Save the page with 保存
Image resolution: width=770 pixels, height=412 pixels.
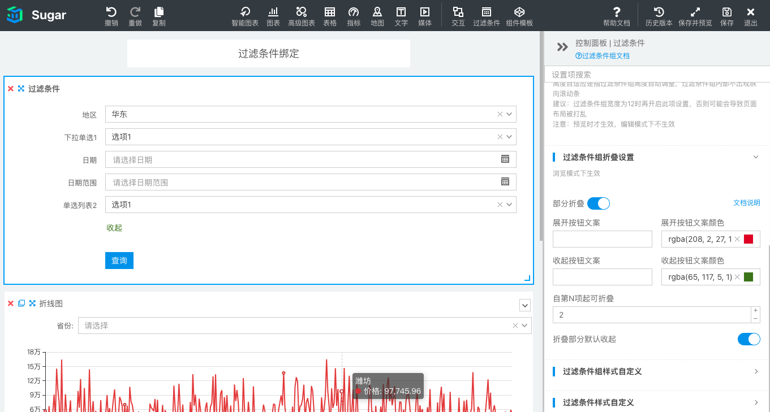click(727, 16)
